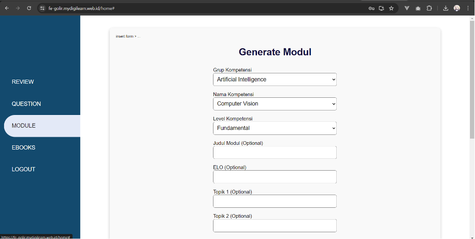
Task: Open the password key icon in address bar
Action: pos(371,8)
